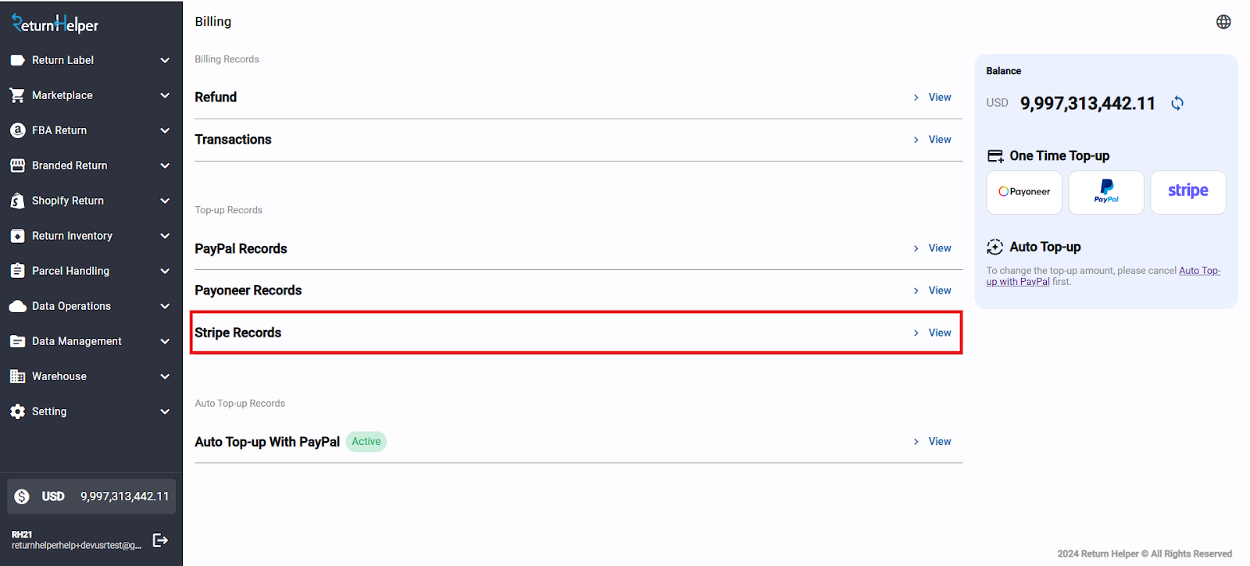The image size is (1250, 566).
Task: Click the ReturnHelper logo
Action: pyautogui.click(x=55, y=24)
